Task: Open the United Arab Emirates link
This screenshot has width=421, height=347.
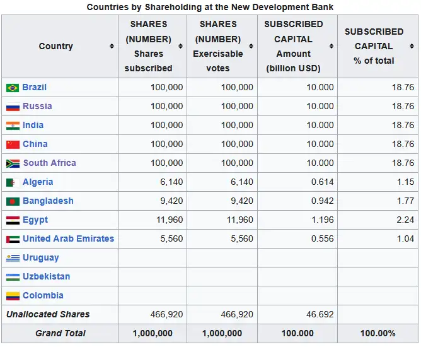Action: [68, 238]
